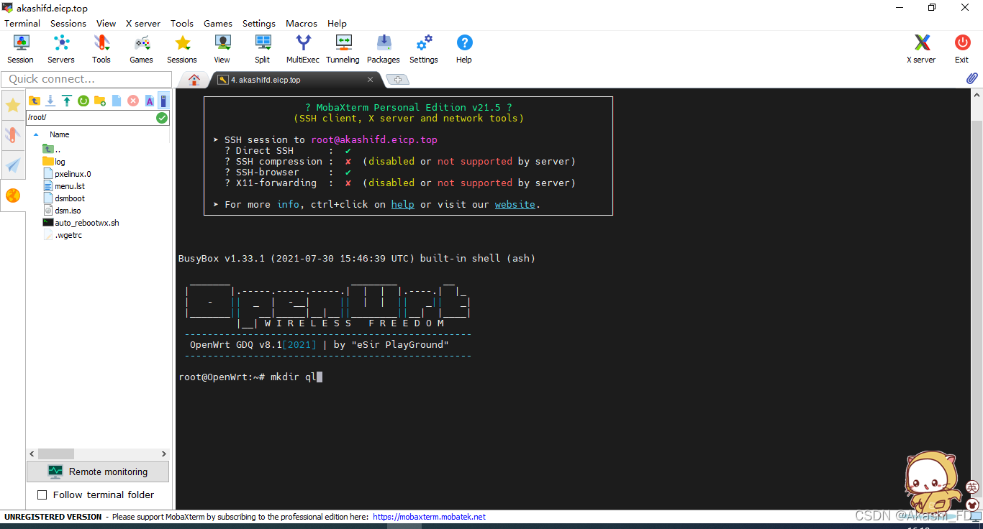
Task: Download the selected remote file
Action: point(50,101)
